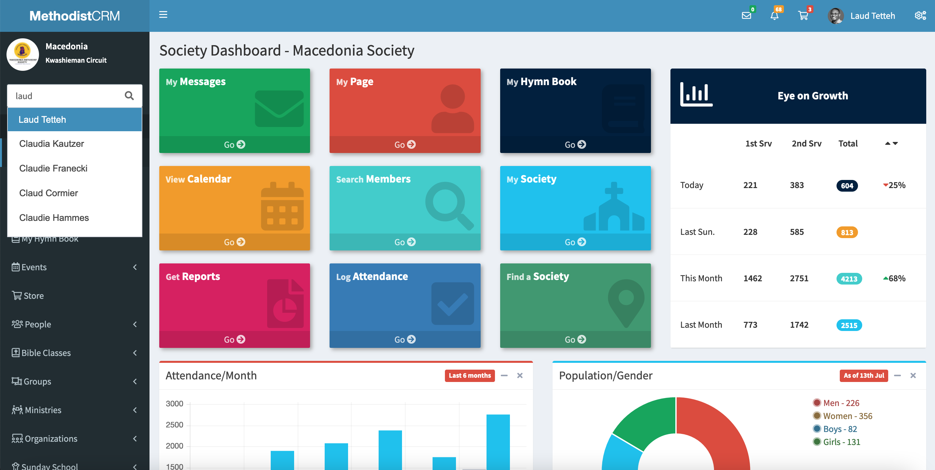
Task: Click the This Month total badge 4213
Action: tap(849, 278)
